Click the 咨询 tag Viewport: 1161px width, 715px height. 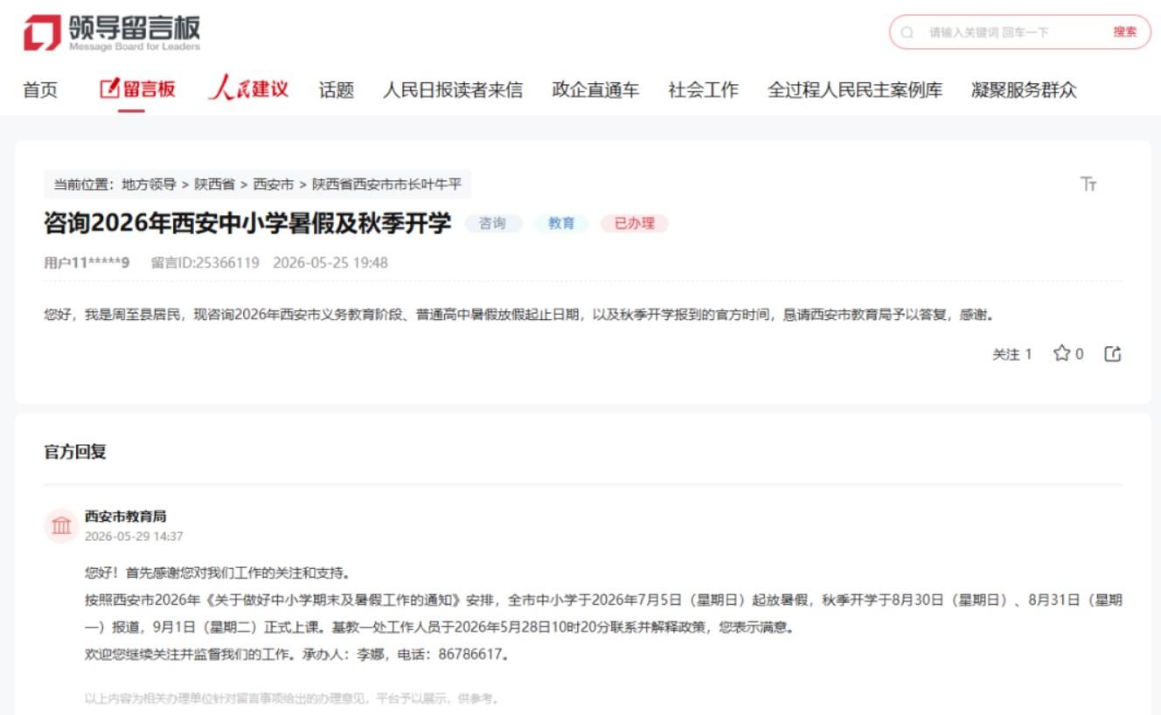coord(493,224)
